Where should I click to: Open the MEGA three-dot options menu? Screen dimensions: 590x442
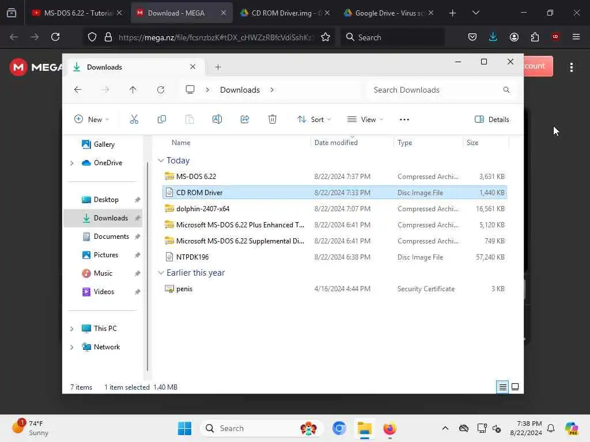coord(572,67)
